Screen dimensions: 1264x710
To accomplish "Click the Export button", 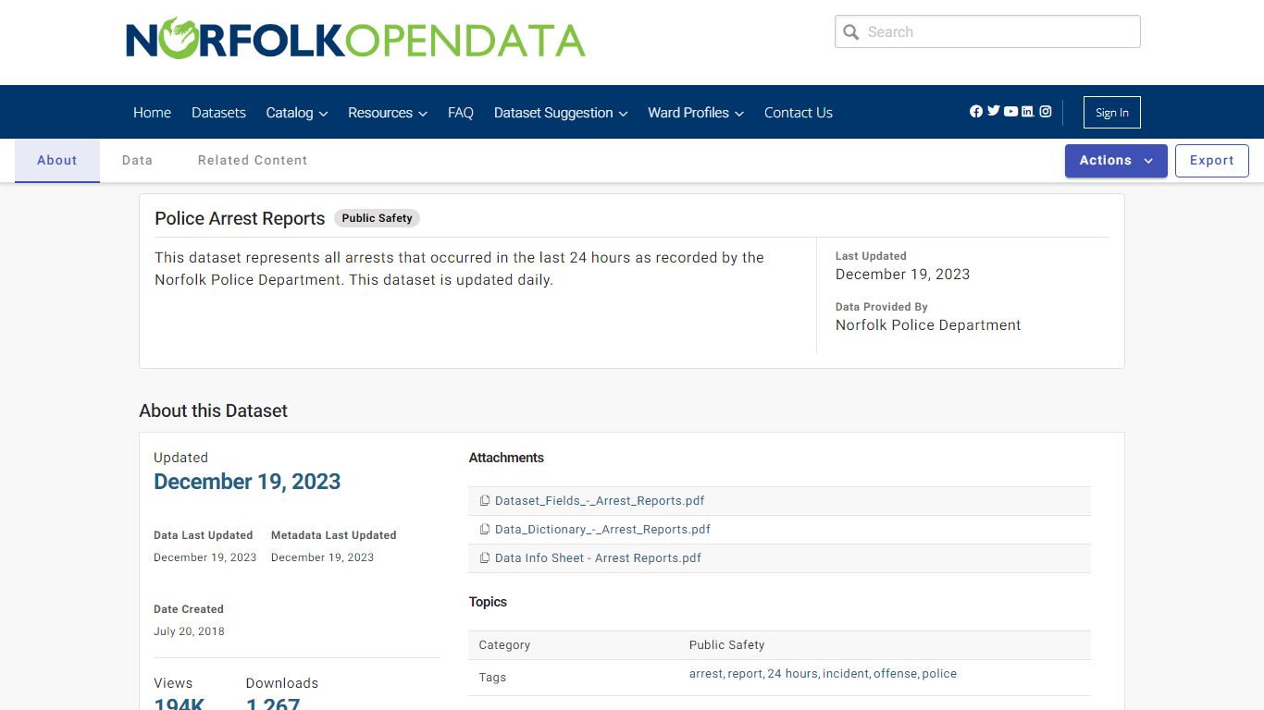I will click(x=1211, y=160).
